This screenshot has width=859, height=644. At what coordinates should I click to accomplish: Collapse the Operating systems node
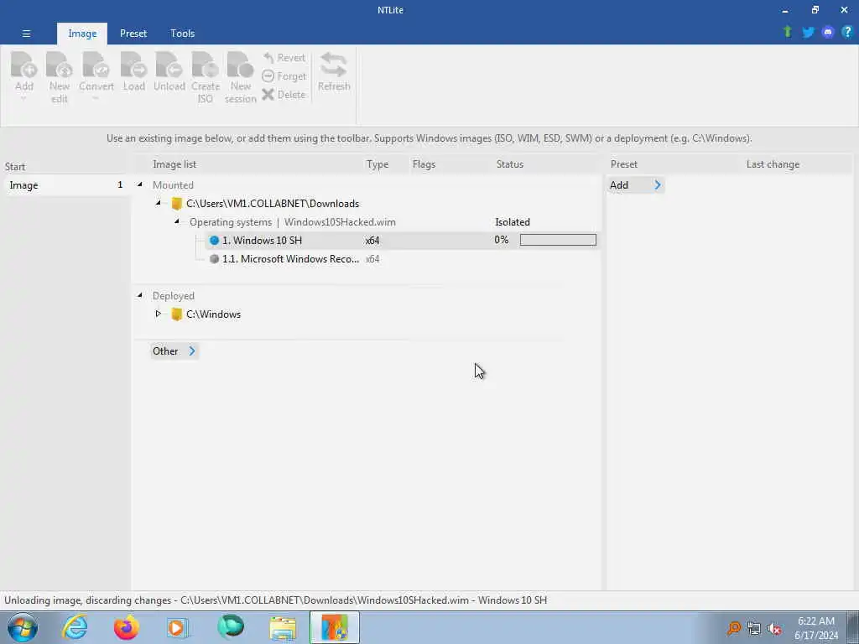(176, 221)
